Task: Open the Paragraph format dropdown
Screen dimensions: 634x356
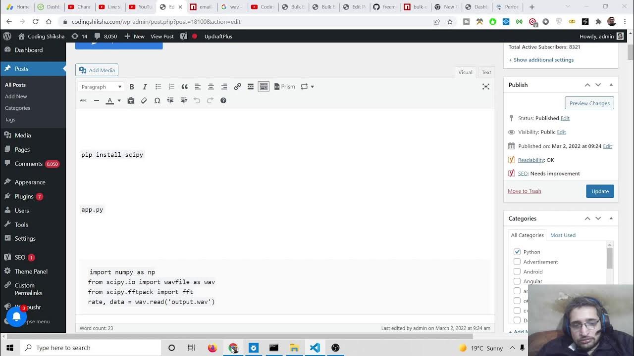Action: [101, 87]
